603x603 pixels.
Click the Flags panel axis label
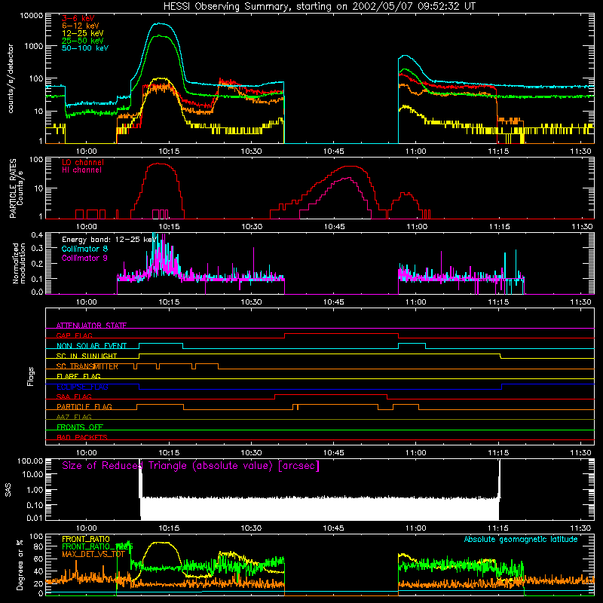click(30, 376)
